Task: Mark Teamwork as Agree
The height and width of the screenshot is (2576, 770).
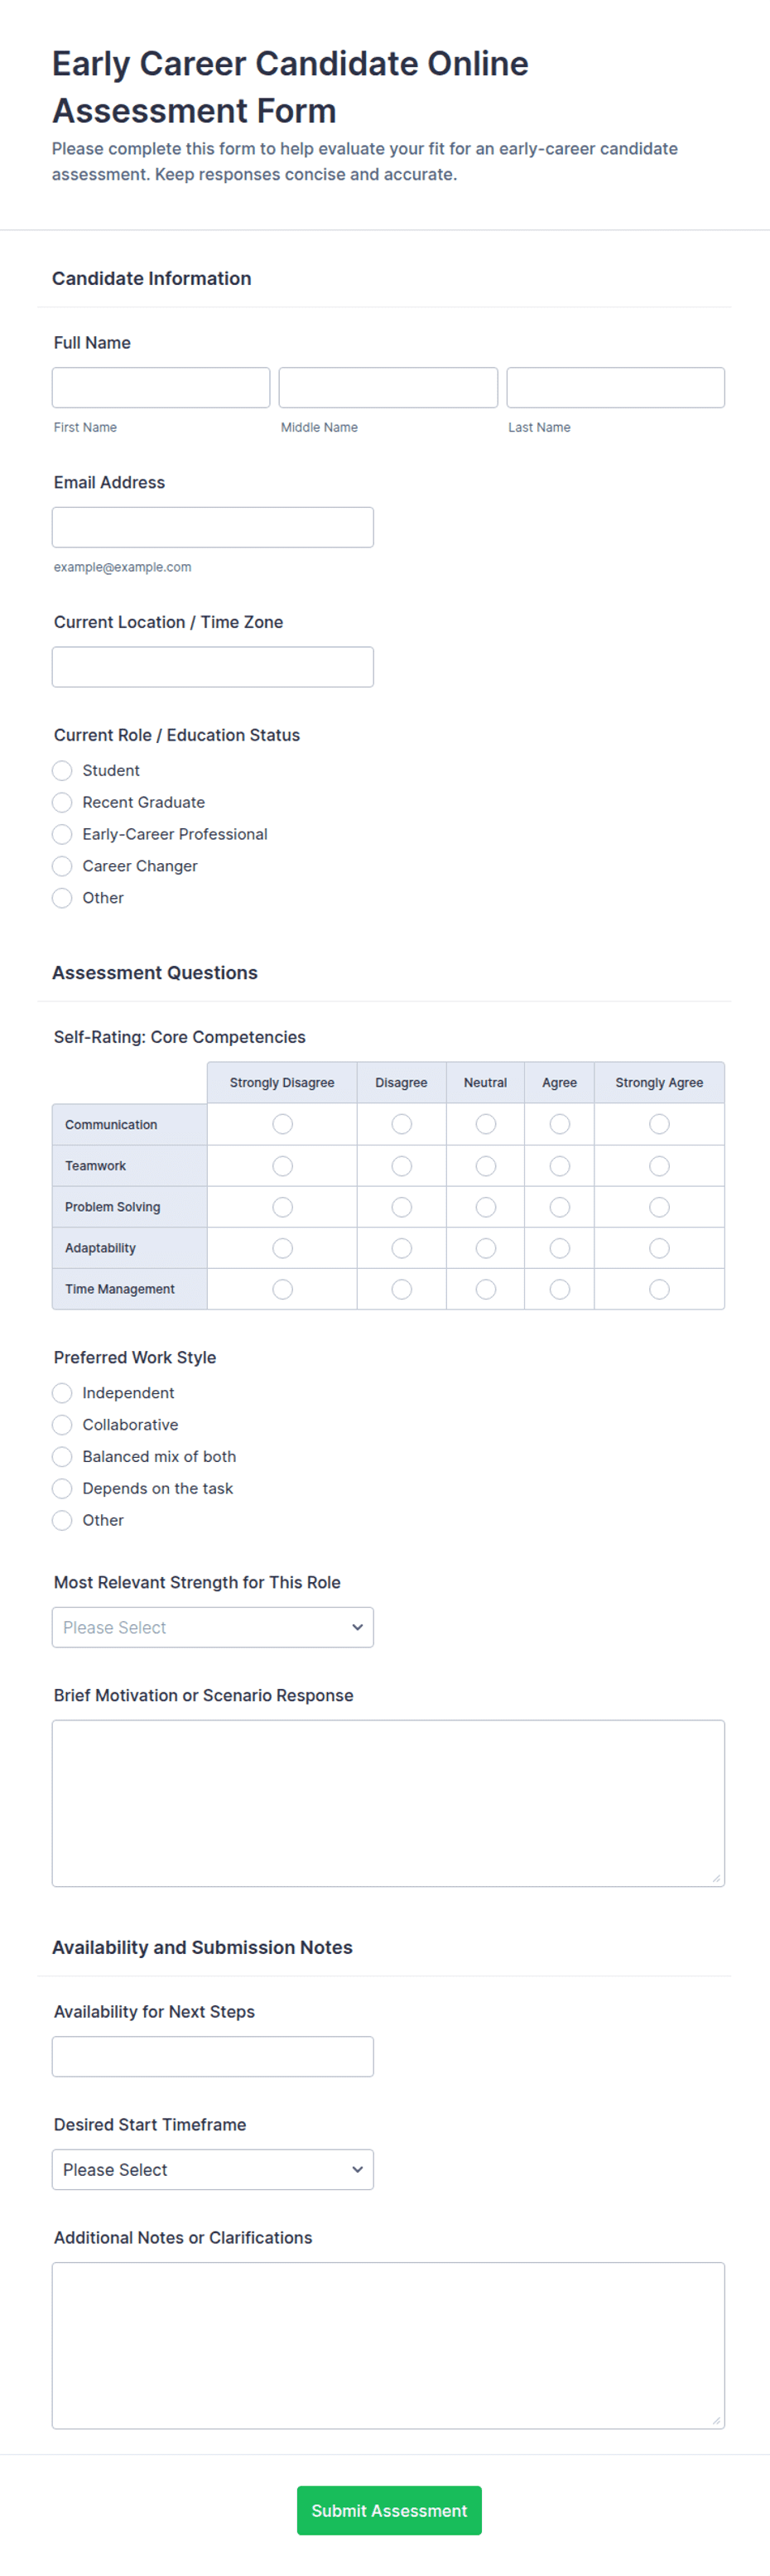Action: (x=560, y=1166)
